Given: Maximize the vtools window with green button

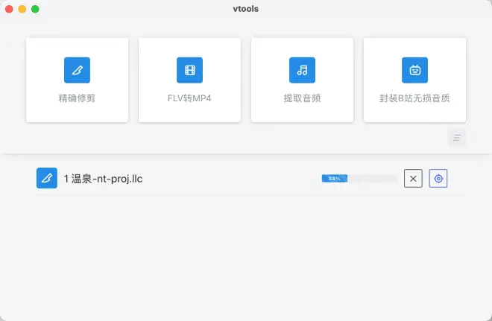Looking at the screenshot, I should point(35,9).
